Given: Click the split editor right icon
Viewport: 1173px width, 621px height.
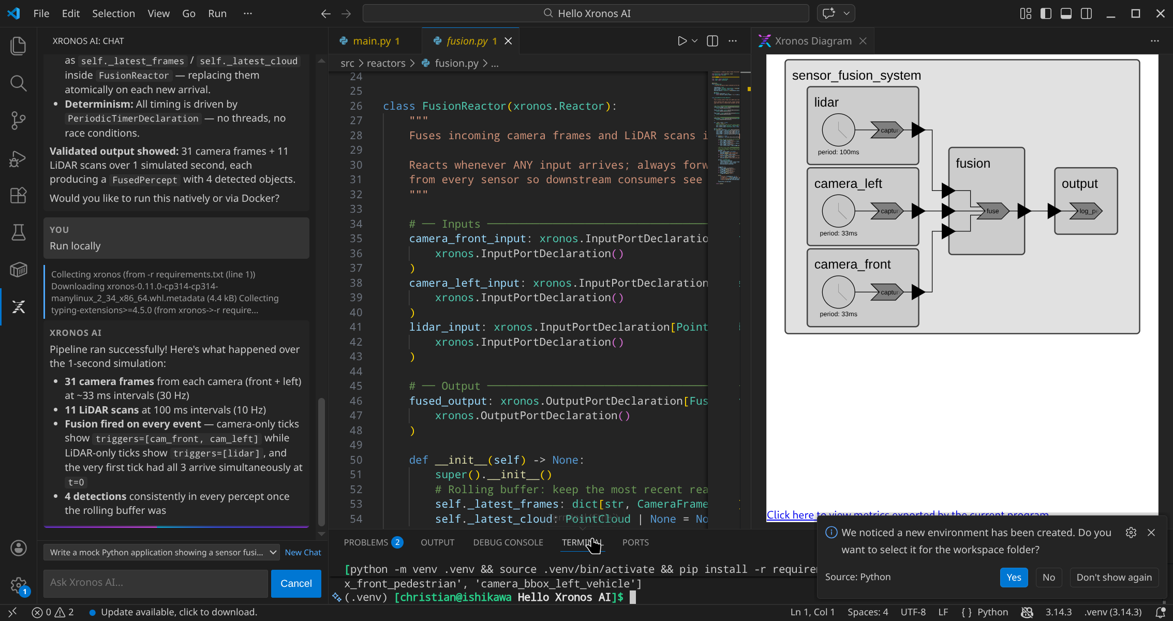Looking at the screenshot, I should 712,41.
